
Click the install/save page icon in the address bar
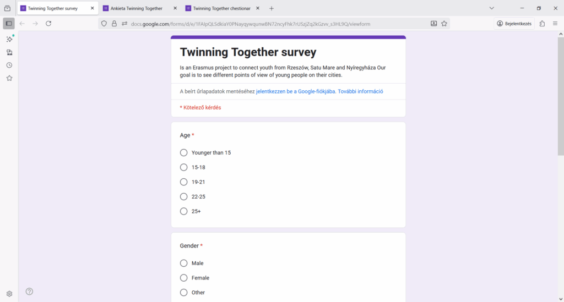(434, 24)
